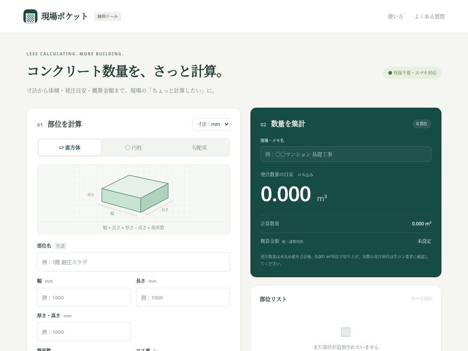Click the large 0.000 order quantity
Viewport: 468px width, 351px height.
[285, 194]
